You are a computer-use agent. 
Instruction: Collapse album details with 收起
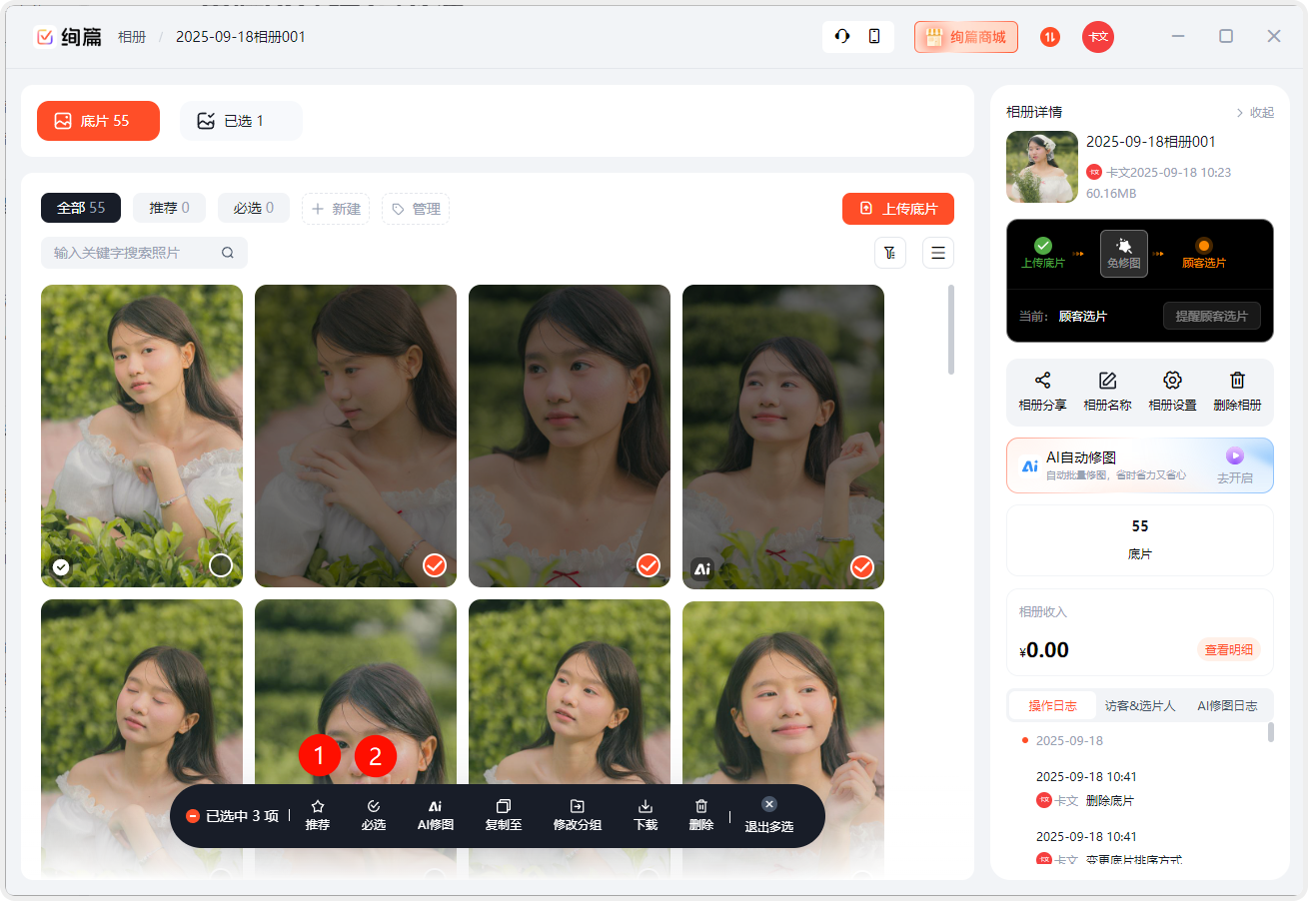click(1255, 113)
